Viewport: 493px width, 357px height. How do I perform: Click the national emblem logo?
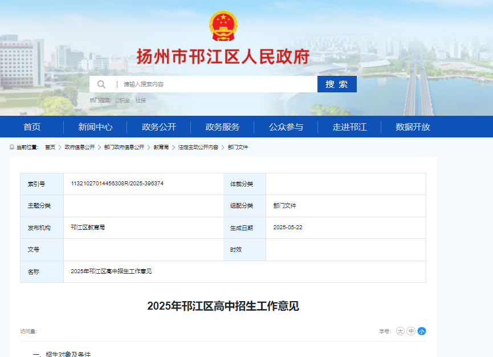point(223,26)
